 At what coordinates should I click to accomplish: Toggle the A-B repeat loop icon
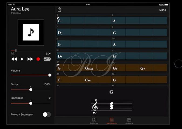pos(47,59)
